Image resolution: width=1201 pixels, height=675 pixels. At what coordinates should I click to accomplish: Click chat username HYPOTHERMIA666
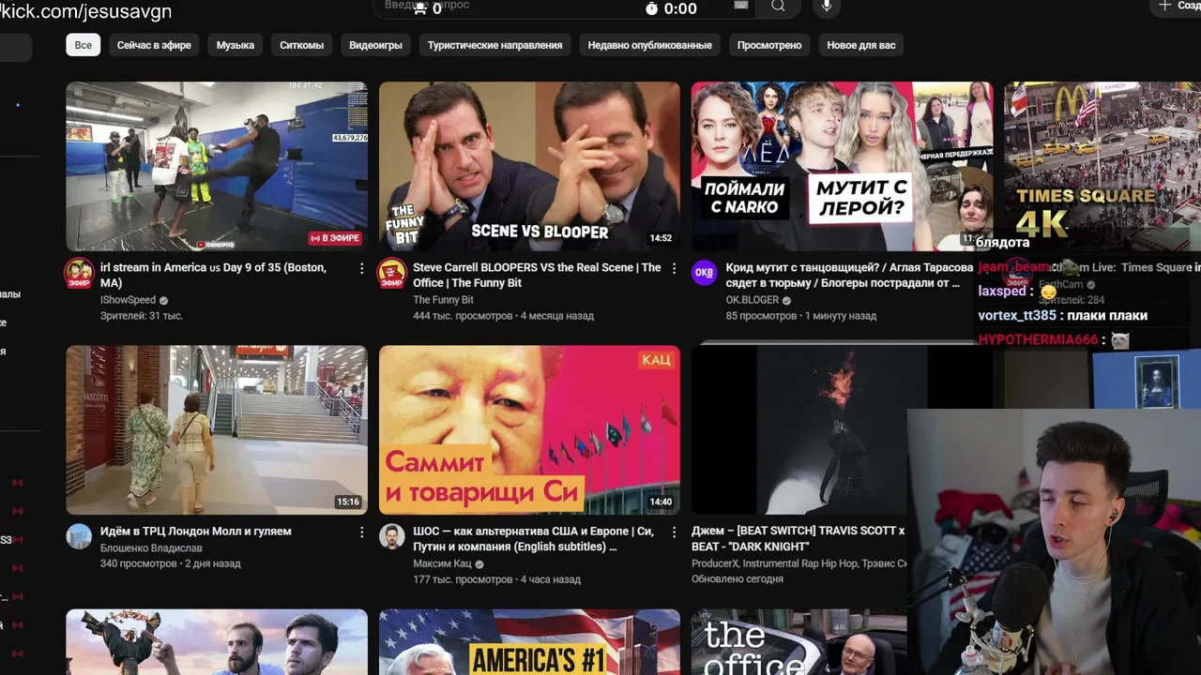click(x=1038, y=339)
